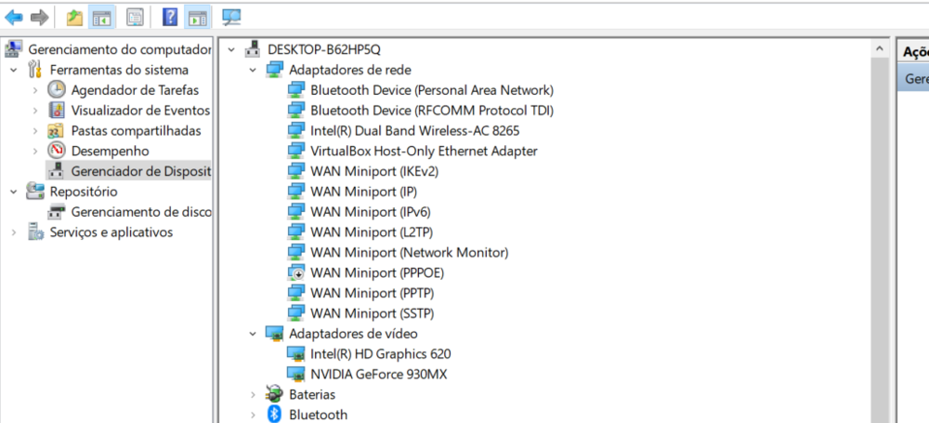The width and height of the screenshot is (929, 423).
Task: Open Visualizador de Eventos in console tree
Action: (140, 111)
